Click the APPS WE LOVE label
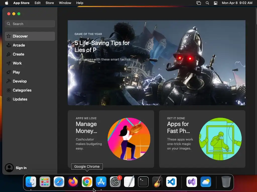The width and height of the screenshot is (257, 192). [x=86, y=118]
